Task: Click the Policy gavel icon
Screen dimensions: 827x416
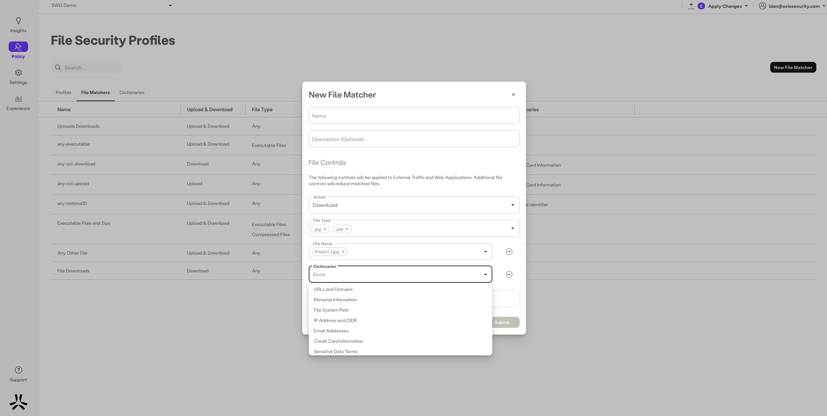Action: tap(18, 47)
